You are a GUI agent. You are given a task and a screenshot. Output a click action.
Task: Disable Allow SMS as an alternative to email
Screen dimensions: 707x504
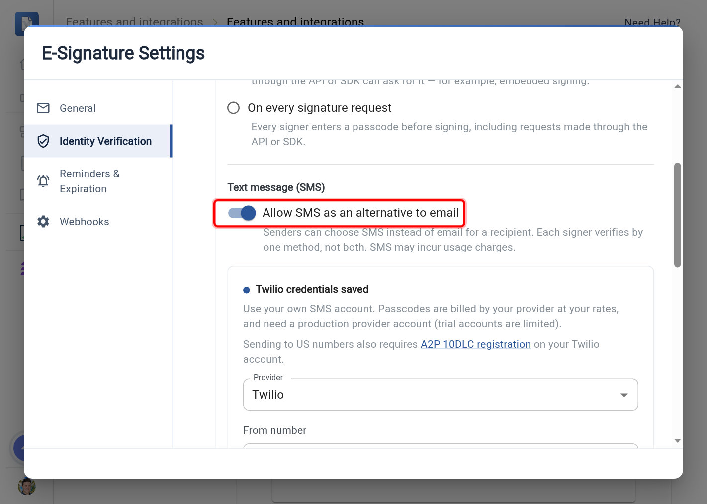pos(242,213)
